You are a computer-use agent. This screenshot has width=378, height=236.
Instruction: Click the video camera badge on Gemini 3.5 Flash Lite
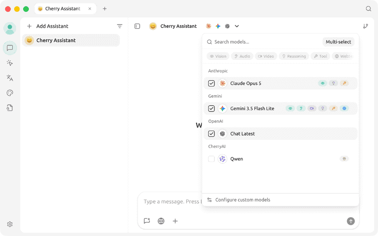click(312, 109)
